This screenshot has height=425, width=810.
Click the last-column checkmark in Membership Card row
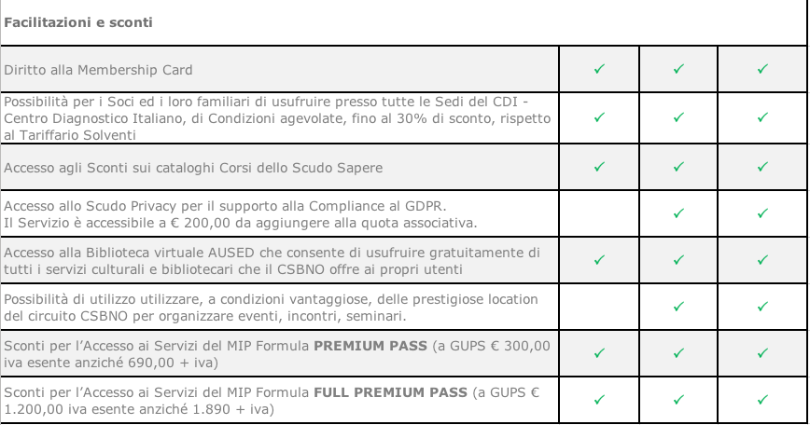pyautogui.click(x=762, y=69)
